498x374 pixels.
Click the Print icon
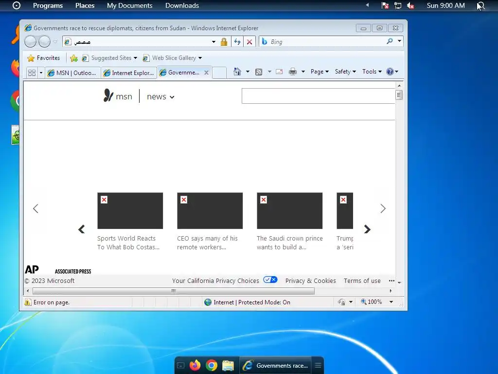coord(292,72)
